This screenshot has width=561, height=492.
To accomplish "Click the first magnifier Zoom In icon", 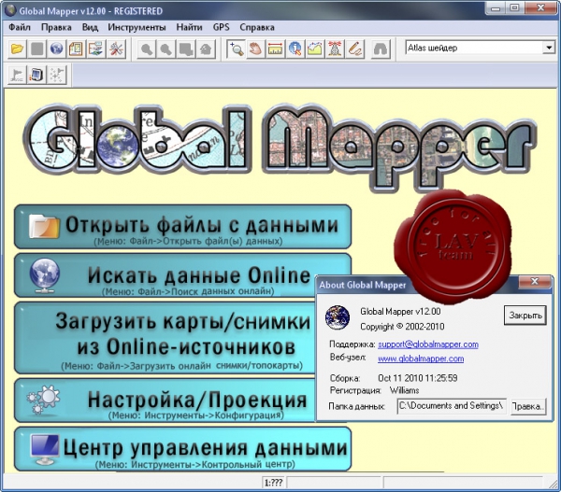I will (147, 49).
